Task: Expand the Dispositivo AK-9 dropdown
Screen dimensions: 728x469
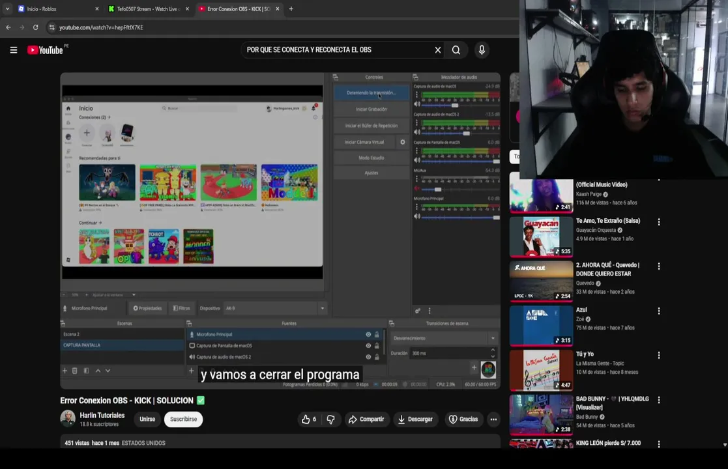Action: click(x=322, y=308)
